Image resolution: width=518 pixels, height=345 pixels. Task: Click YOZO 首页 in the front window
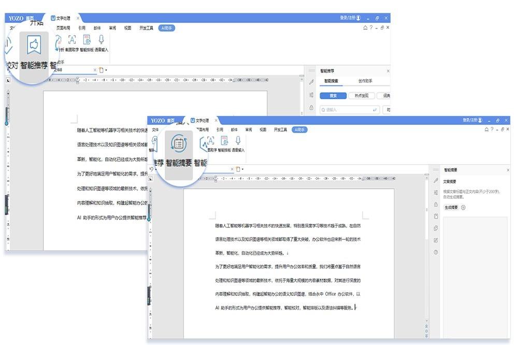click(x=163, y=121)
